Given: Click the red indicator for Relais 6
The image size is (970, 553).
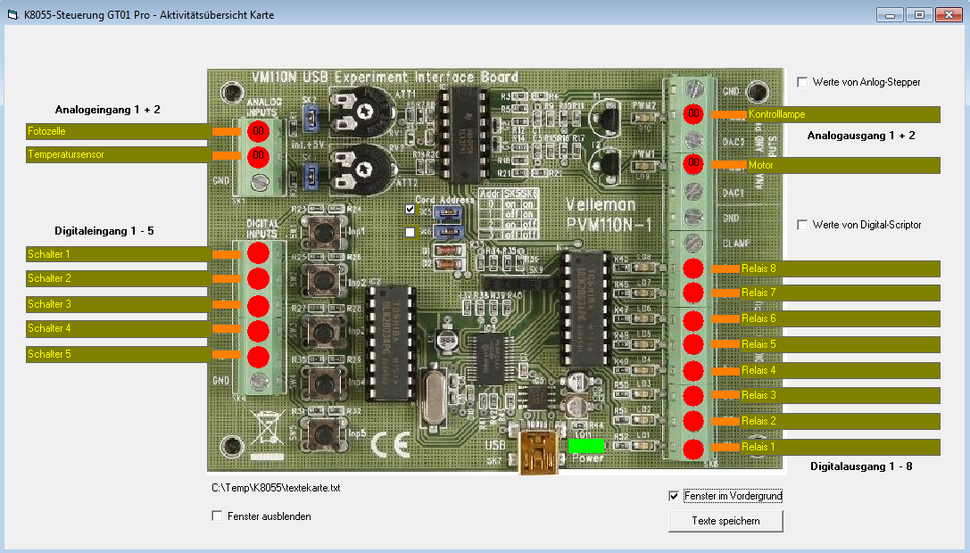Looking at the screenshot, I should click(x=693, y=320).
